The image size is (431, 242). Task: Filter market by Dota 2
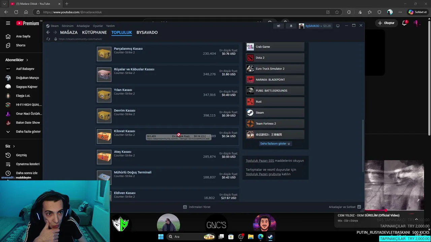(x=275, y=58)
